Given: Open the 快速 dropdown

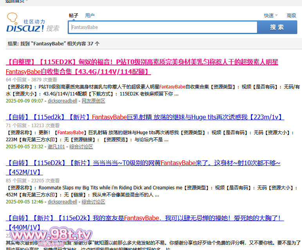Looking at the screenshot, I should pyautogui.click(x=271, y=15).
